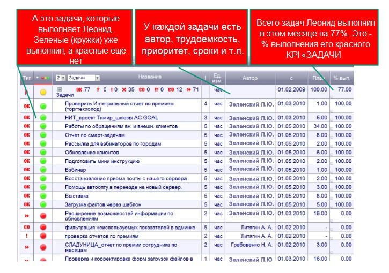Screen dimensions: 389x273
Task: Click the OK icon for Рассылка для вэбинаторов по городам
Action: [x=27, y=144]
